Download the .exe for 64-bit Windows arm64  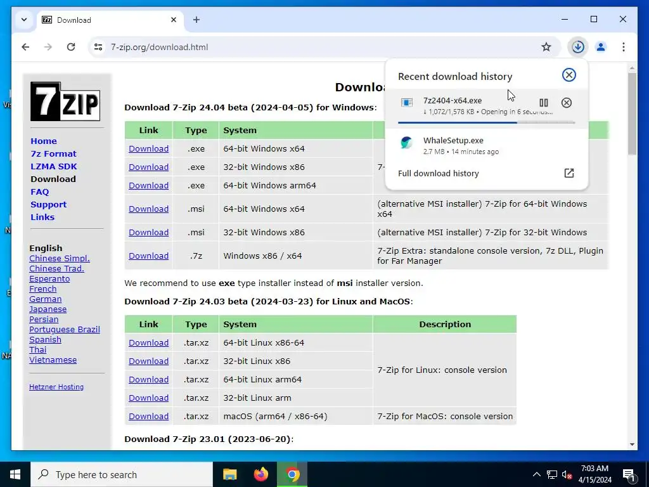pyautogui.click(x=148, y=186)
